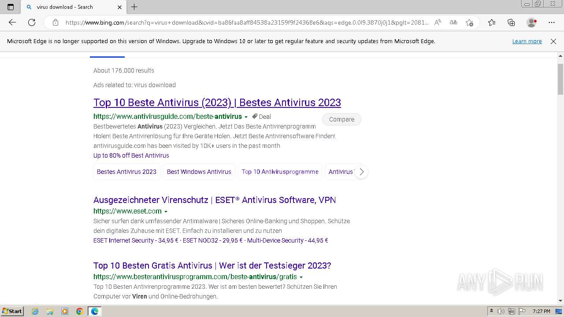Open Windows Media Player taskbar icon
The height and width of the screenshot is (317, 564).
[65, 311]
